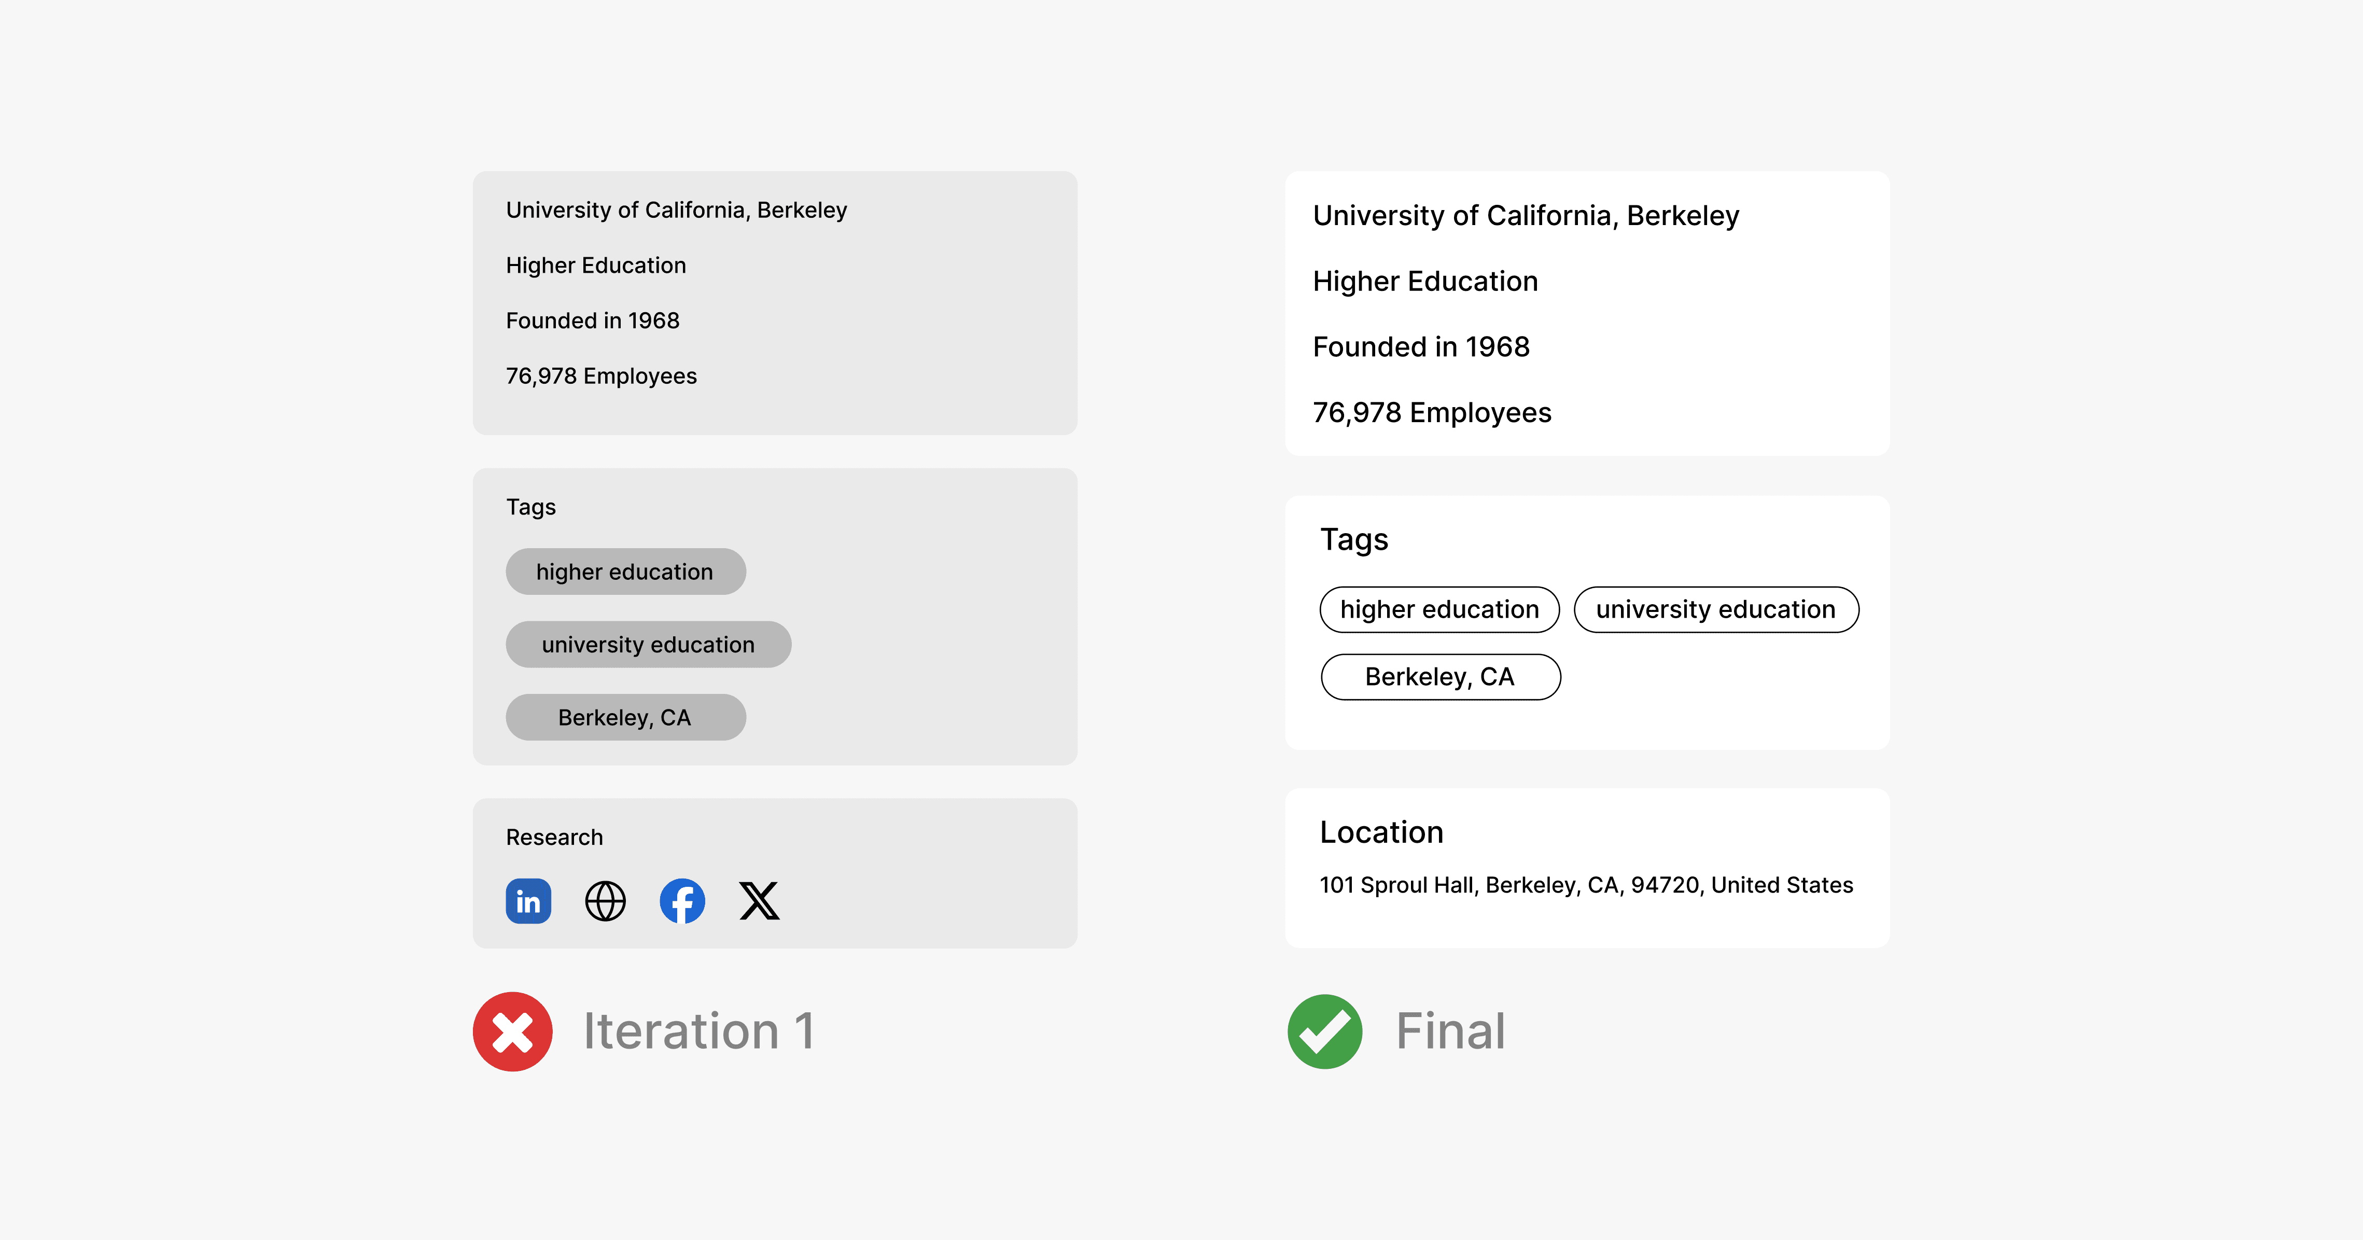Click outlined 'university education' tag
The height and width of the screenshot is (1240, 2363).
pos(1715,609)
